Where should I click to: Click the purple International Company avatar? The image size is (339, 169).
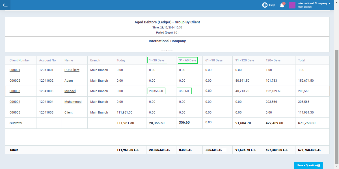pos(292,5)
